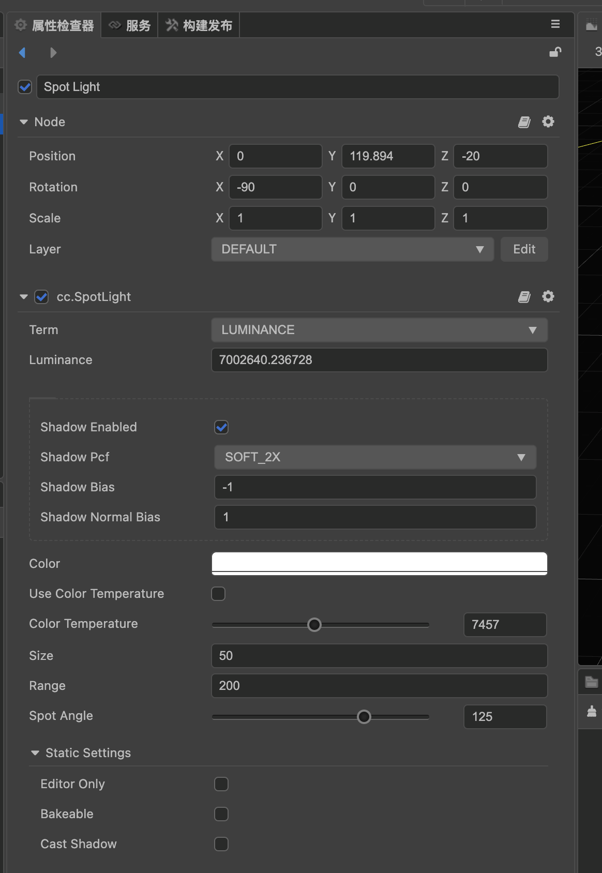Viewport: 602px width, 873px height.
Task: Click the Edit button beside Layer
Action: (524, 249)
